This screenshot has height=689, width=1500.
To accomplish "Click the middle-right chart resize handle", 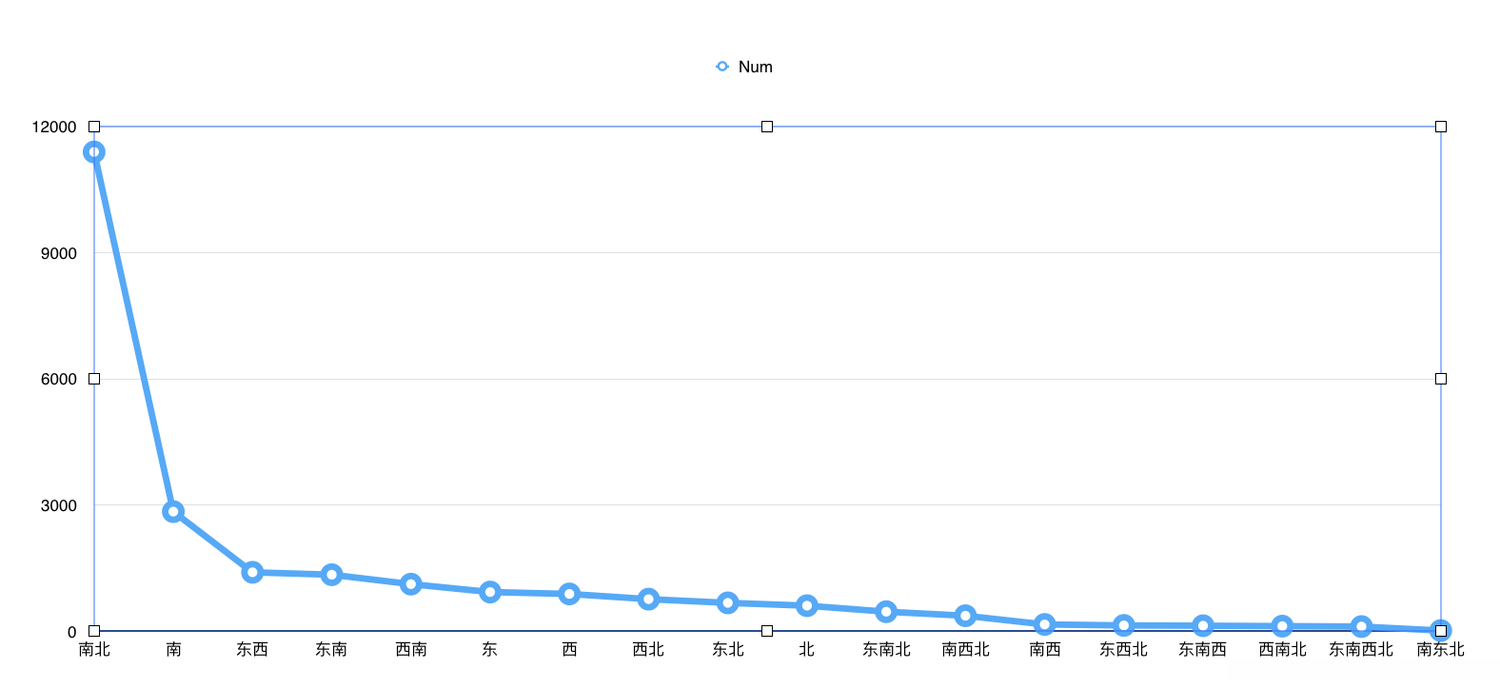I will tap(1441, 379).
